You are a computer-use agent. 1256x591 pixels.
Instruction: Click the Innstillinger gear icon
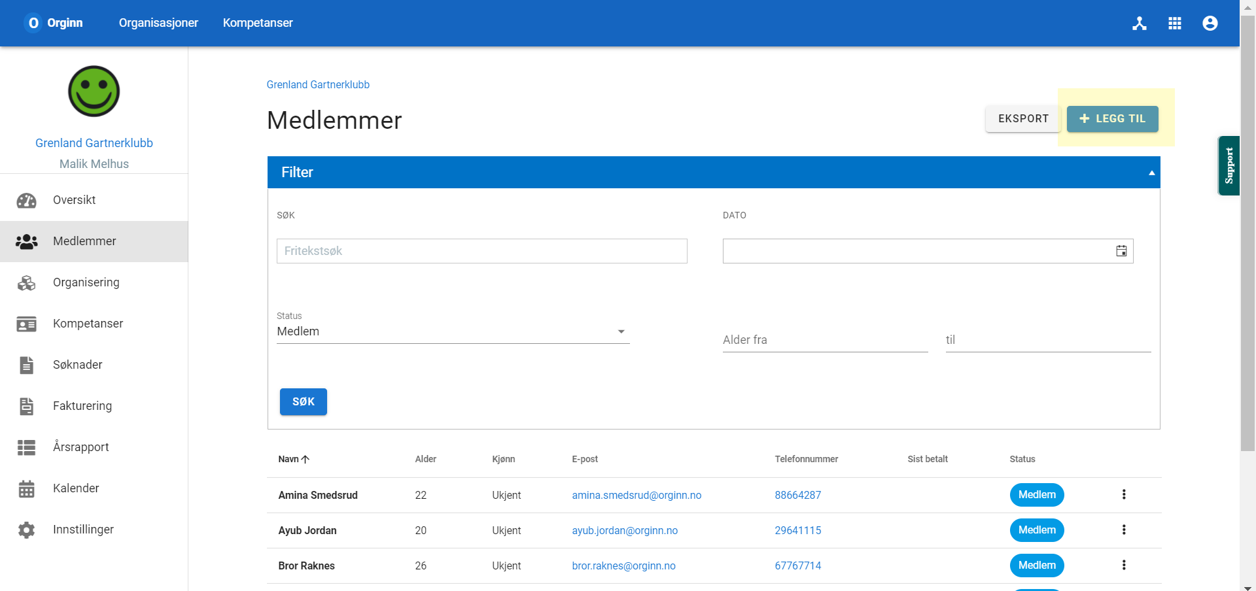click(x=27, y=530)
